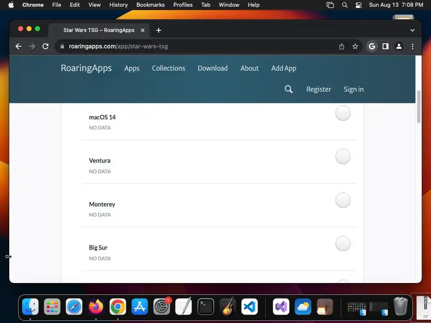Close the Star Wars TSG tab
Screen dimensions: 431x323
143,30
